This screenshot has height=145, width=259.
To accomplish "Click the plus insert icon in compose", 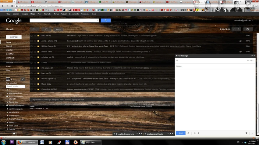I will [199, 133].
